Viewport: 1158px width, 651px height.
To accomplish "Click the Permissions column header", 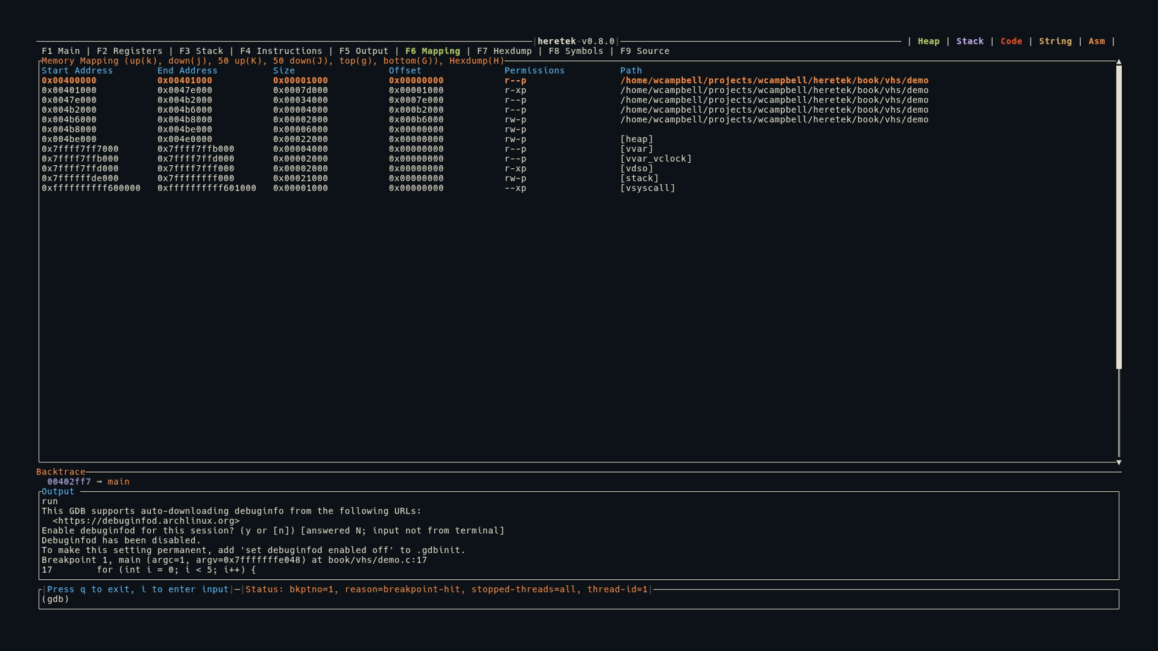I will point(534,71).
